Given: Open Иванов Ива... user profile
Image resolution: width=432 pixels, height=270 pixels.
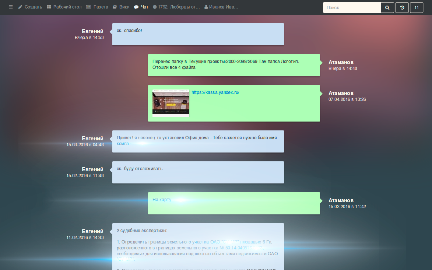Looking at the screenshot, I should point(221,7).
